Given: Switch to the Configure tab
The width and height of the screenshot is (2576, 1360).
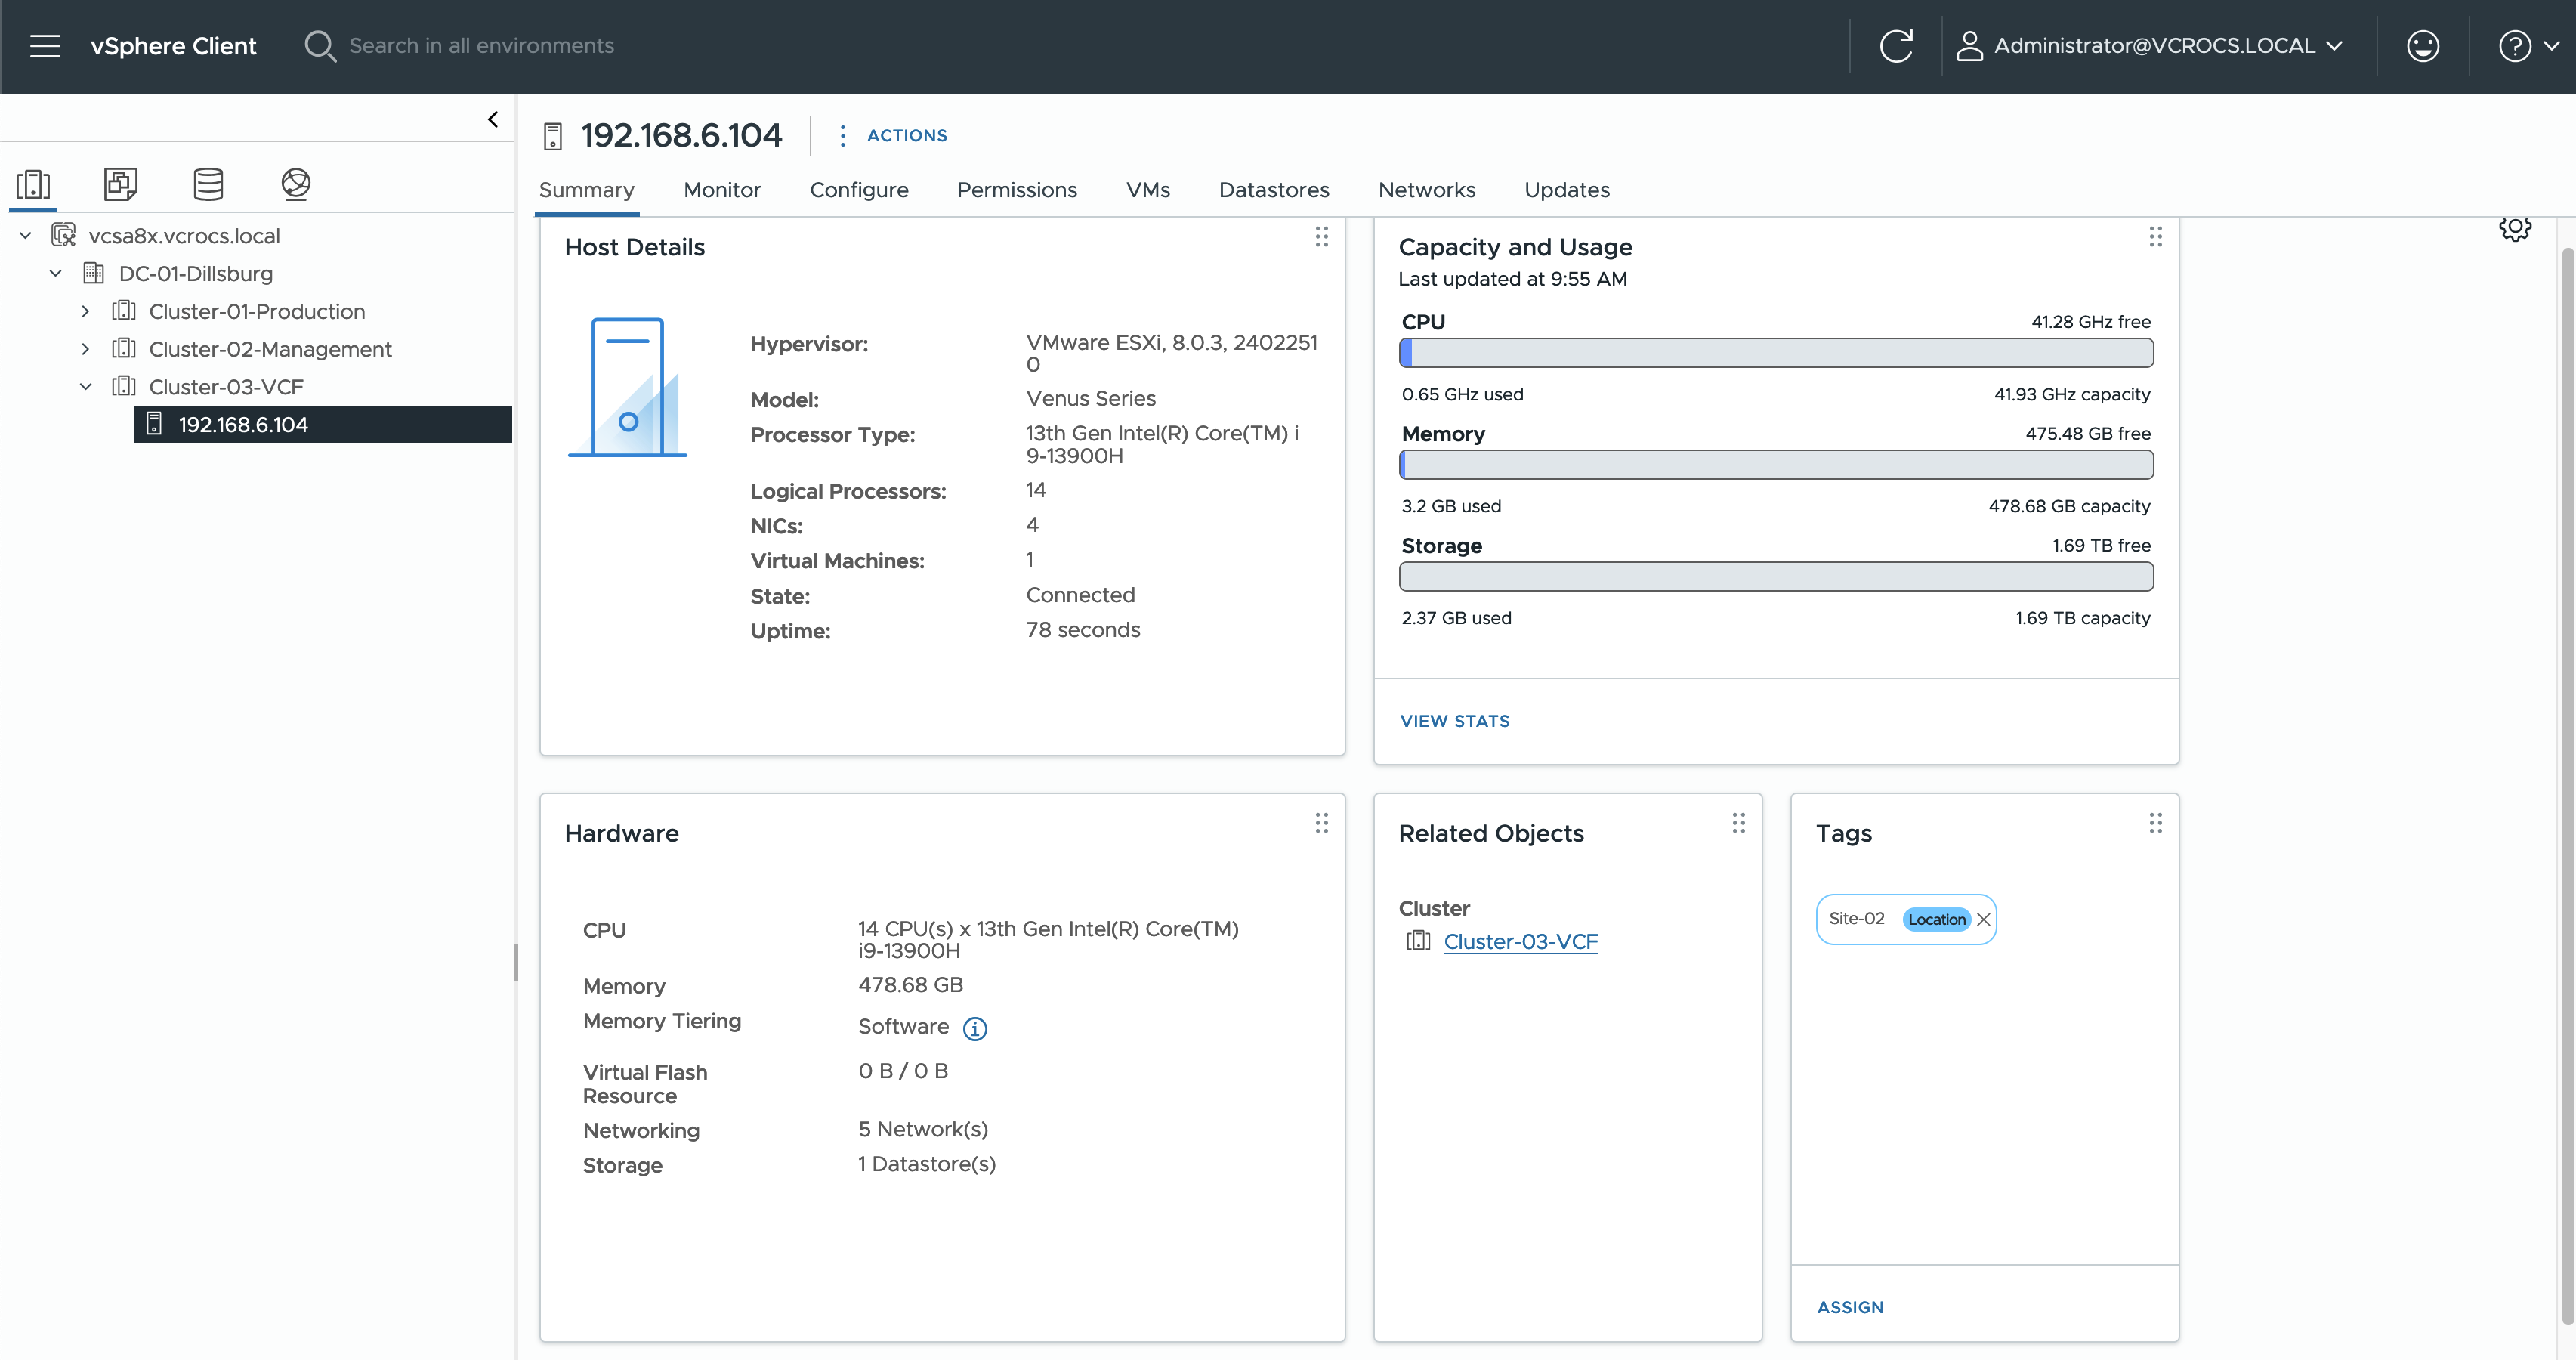Looking at the screenshot, I should (859, 190).
